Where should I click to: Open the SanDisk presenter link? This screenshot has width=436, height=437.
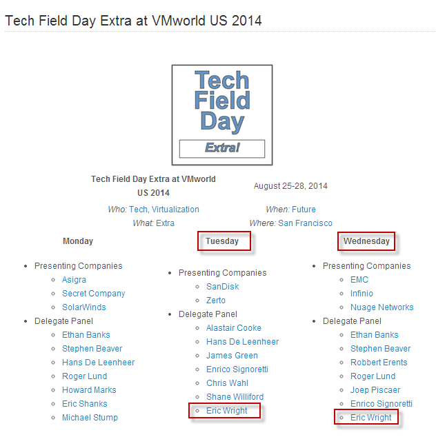point(222,287)
